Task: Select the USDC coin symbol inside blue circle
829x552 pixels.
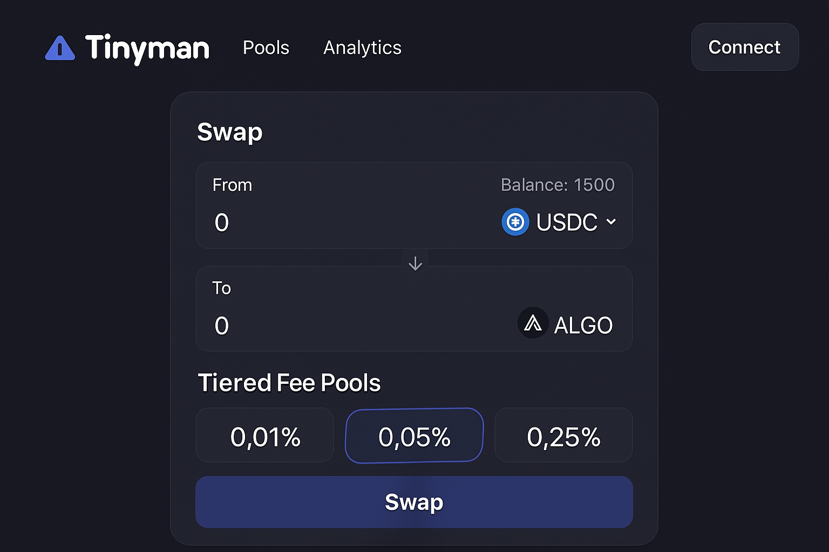Action: click(515, 222)
